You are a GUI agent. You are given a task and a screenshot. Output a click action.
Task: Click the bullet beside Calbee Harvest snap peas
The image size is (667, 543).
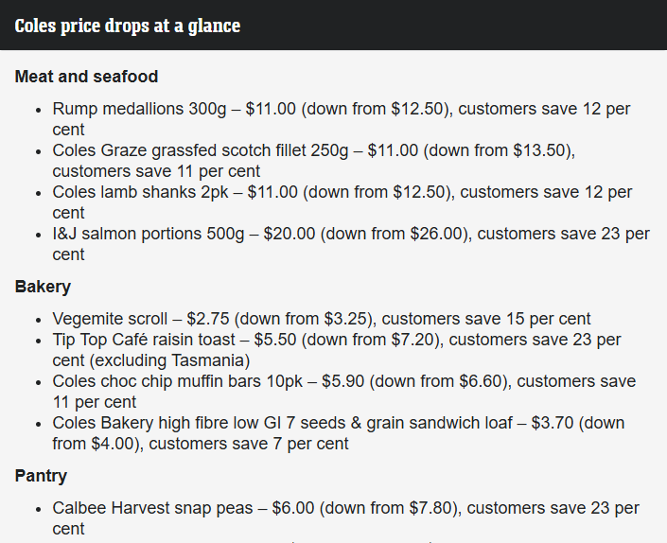pos(39,509)
